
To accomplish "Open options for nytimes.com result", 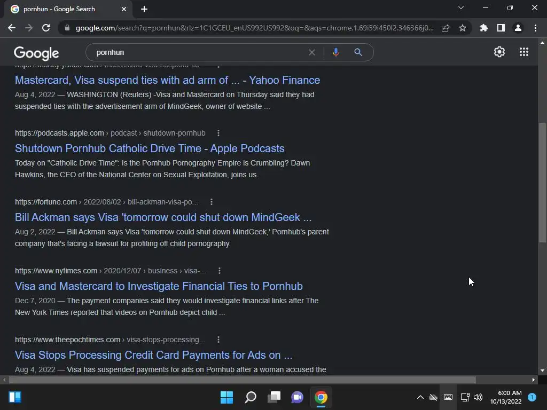I will [220, 271].
